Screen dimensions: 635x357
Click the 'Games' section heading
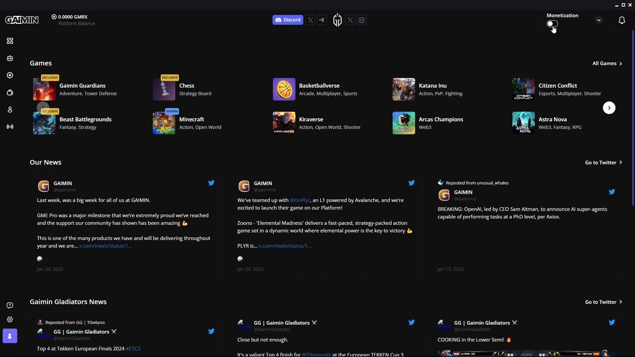click(41, 63)
